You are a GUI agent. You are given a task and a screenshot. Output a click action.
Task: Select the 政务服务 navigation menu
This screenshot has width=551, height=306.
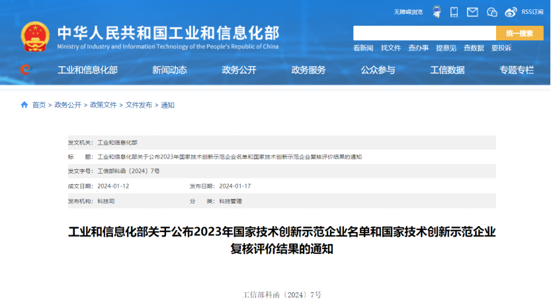(x=308, y=70)
